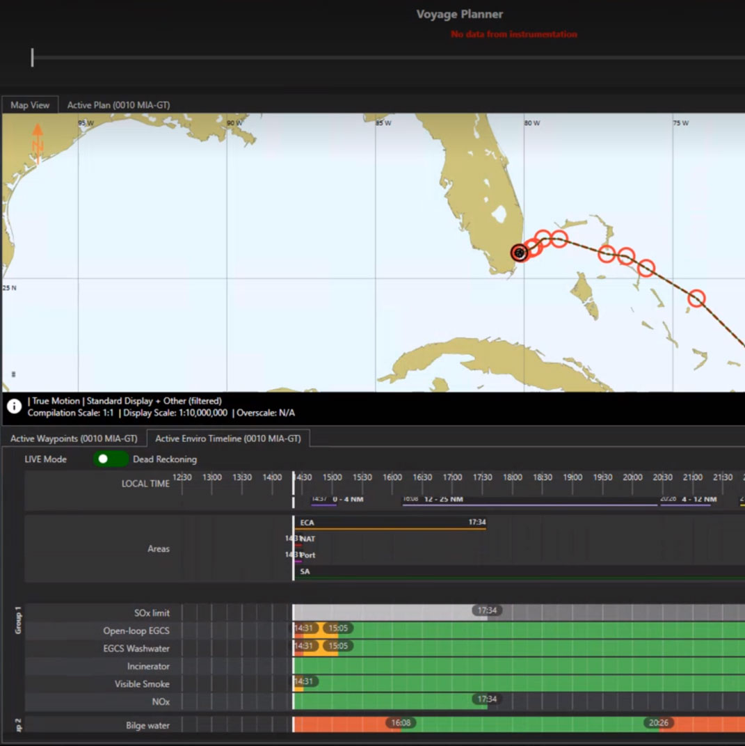Screen dimensions: 745x746
Task: Click the 17:34 marker on SOx limit row
Action: pos(487,611)
